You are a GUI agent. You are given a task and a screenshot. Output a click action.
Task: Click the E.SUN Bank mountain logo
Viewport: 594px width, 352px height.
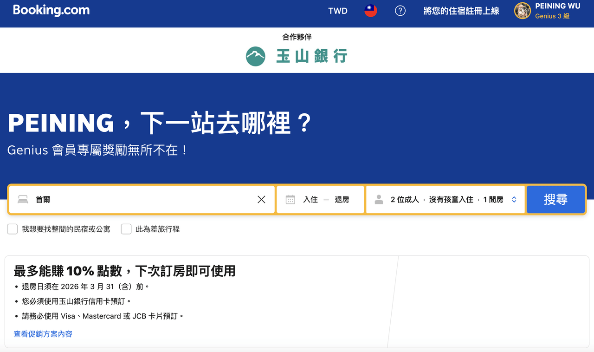(x=256, y=56)
